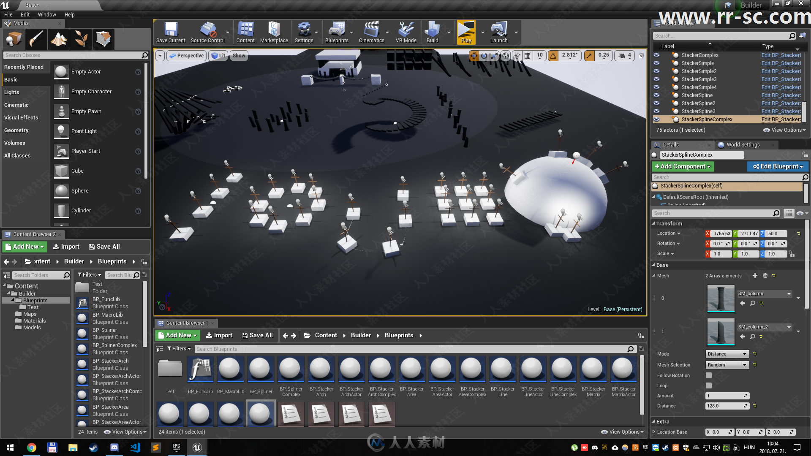Open the Window menu

[x=47, y=15]
